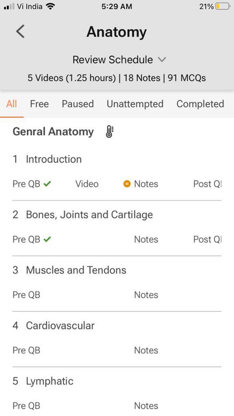This screenshot has height=416, width=234.
Task: Open Notes for Lymphatic
Action: click(146, 406)
